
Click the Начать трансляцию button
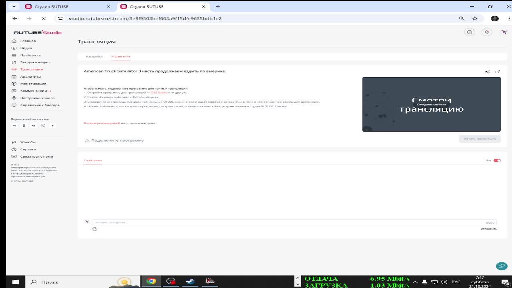tap(480, 139)
